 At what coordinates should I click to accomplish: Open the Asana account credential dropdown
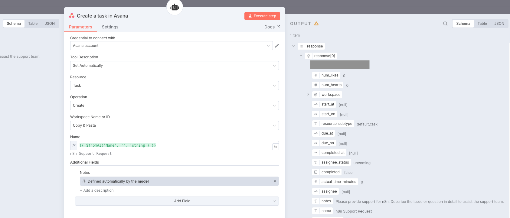(x=172, y=46)
